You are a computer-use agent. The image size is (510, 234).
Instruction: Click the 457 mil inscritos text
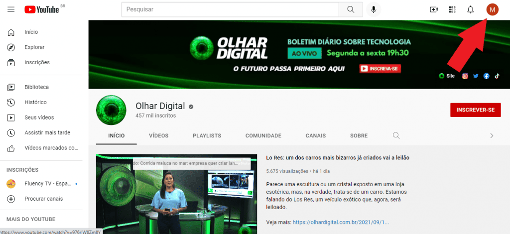pos(156,116)
